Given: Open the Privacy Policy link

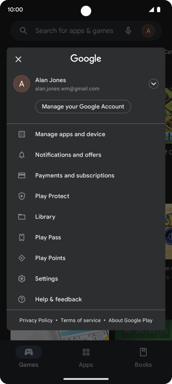Looking at the screenshot, I should click(x=36, y=320).
